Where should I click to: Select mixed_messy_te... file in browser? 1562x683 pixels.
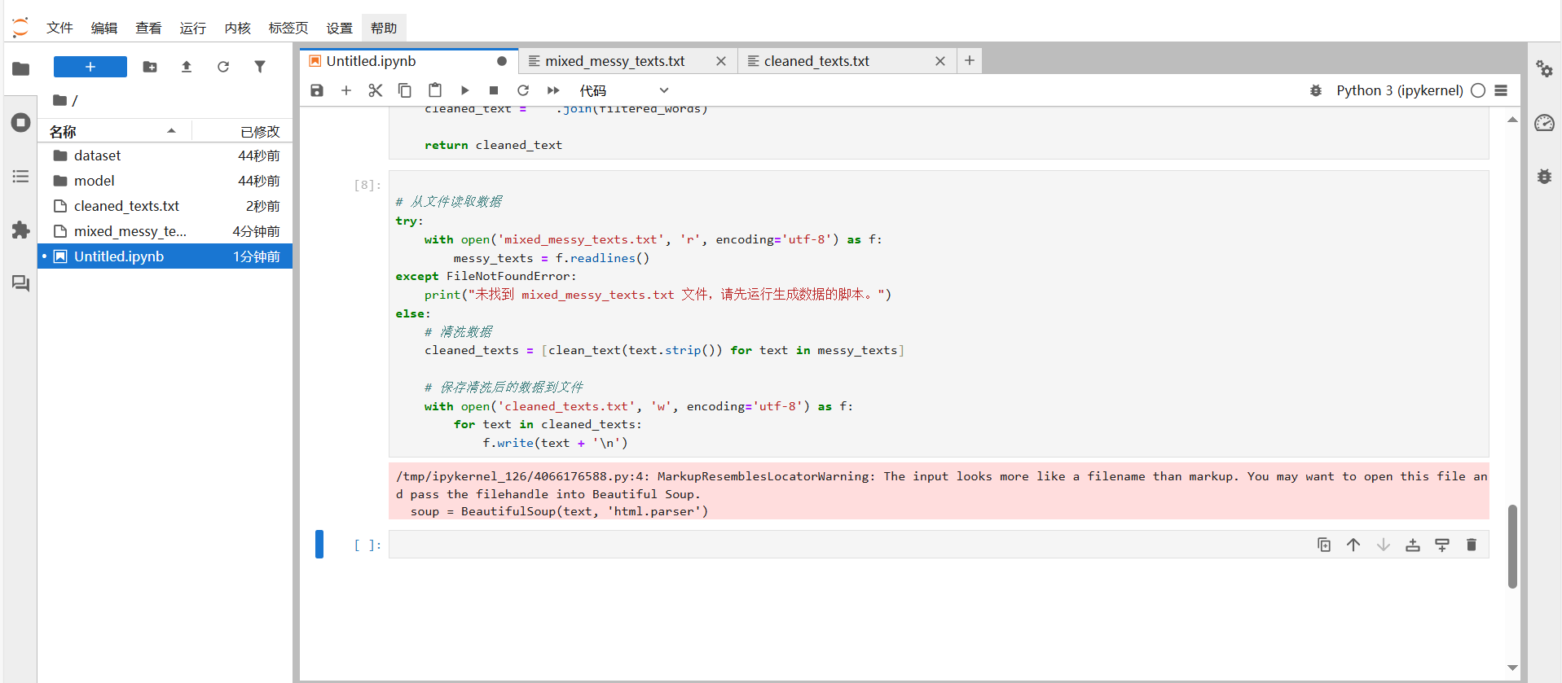pos(165,231)
